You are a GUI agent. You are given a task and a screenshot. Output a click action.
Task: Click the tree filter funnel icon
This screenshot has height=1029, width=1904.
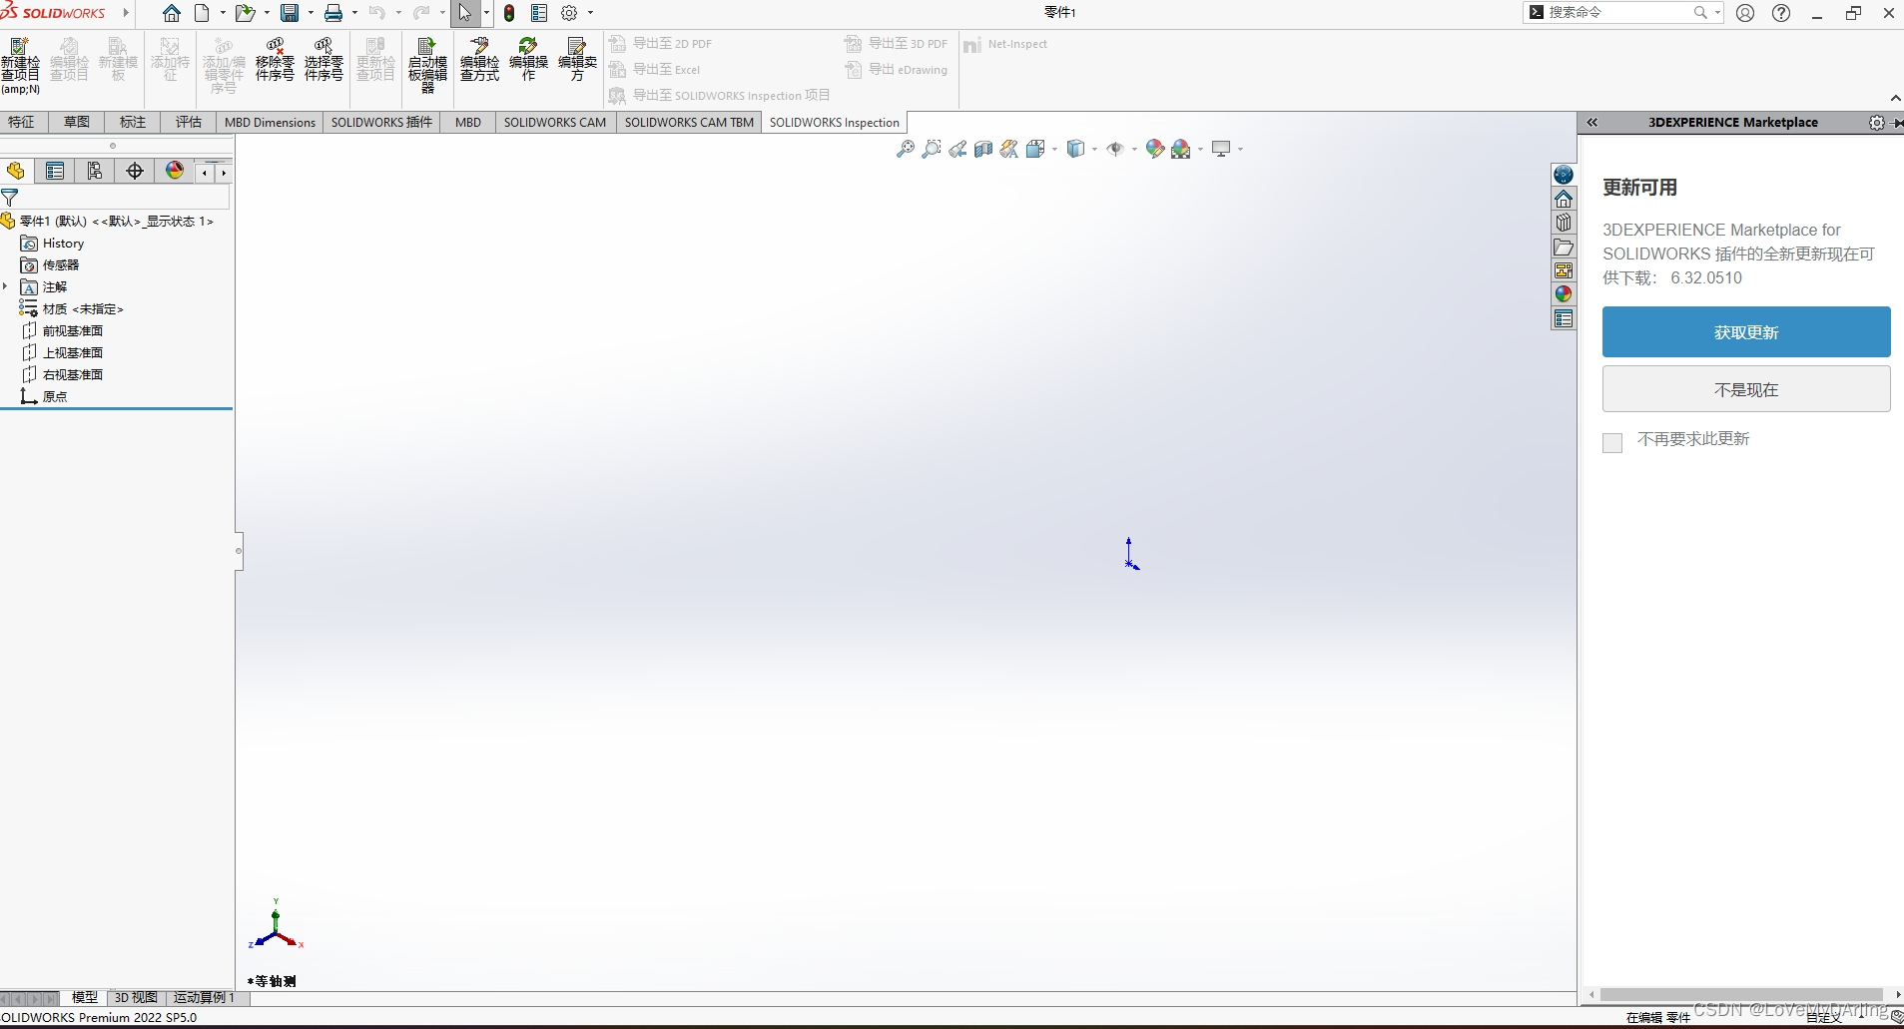pos(10,198)
